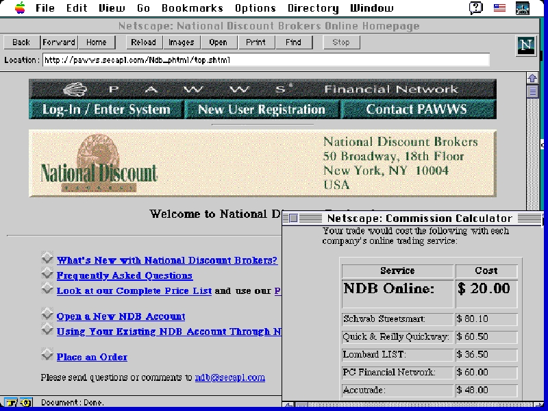Open the Open a New NDB Account link
The height and width of the screenshot is (411, 548).
click(121, 316)
